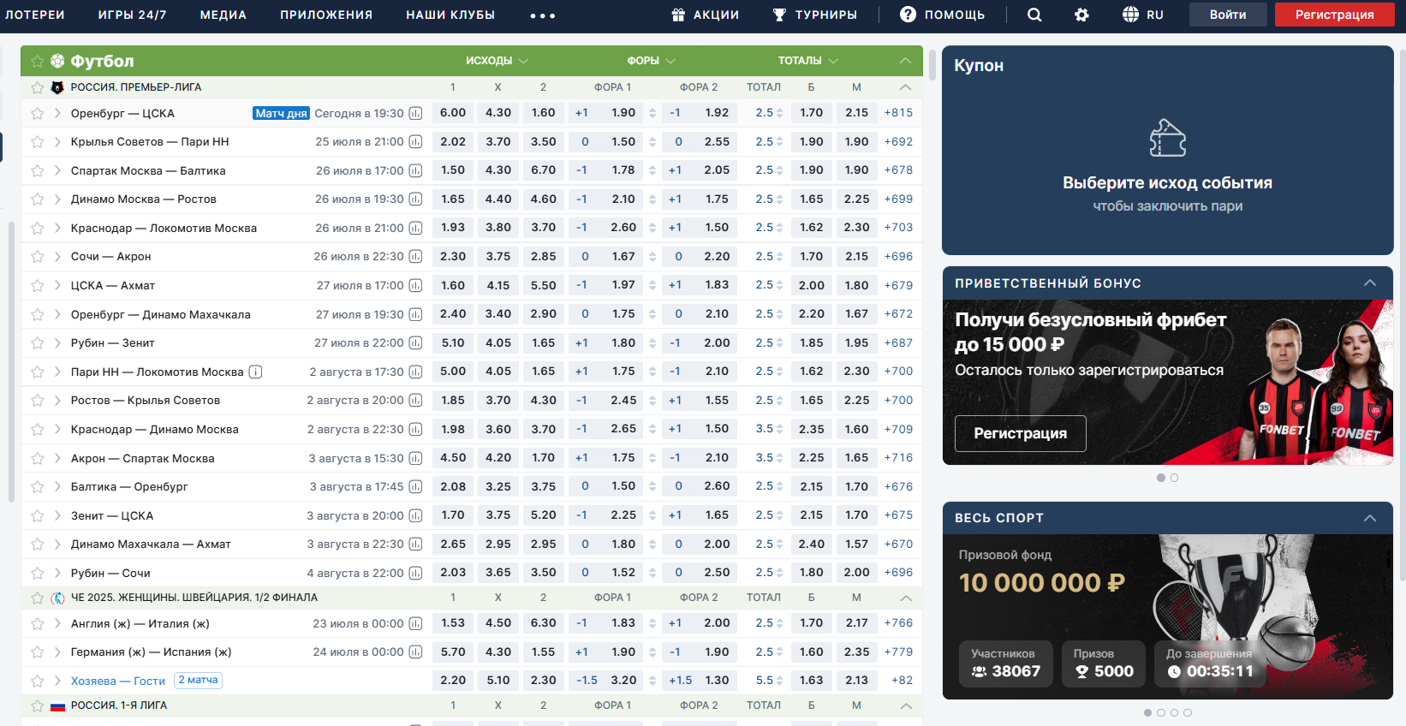
Task: Open the help question mark icon
Action: click(908, 15)
